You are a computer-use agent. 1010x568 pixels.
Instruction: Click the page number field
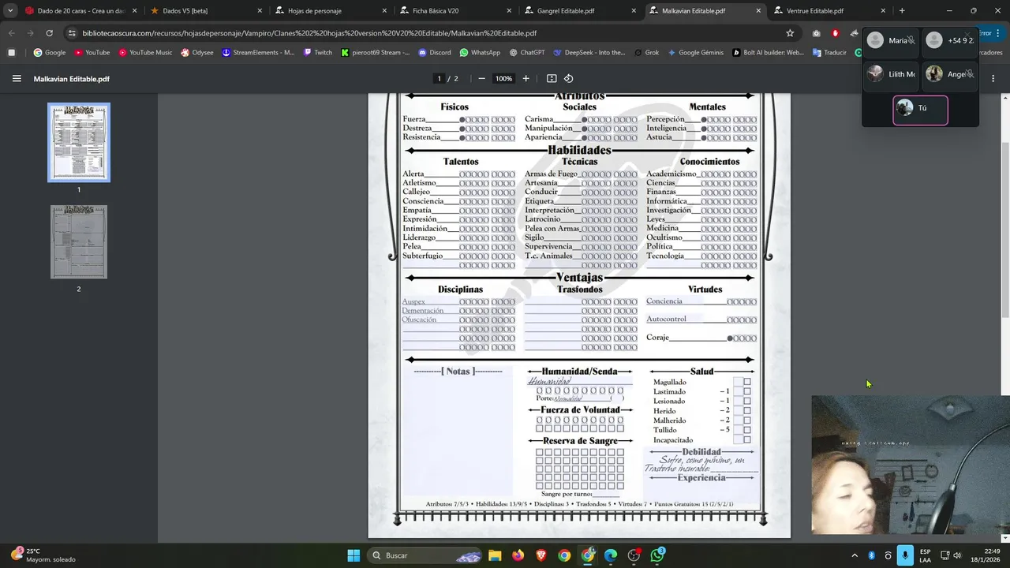(440, 79)
